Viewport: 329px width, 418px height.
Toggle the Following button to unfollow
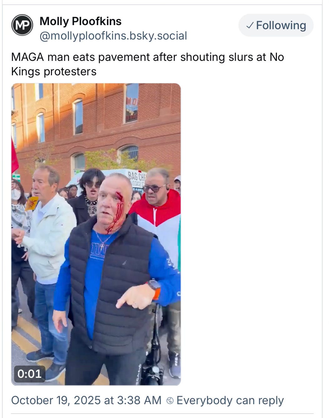coord(276,25)
